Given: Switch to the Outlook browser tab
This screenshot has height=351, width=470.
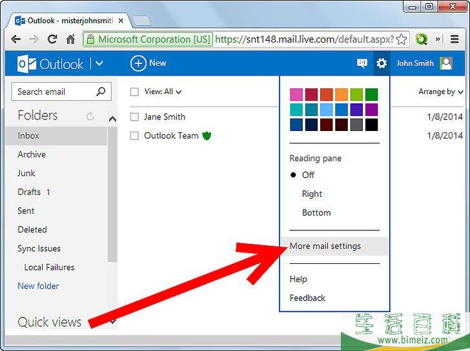Looking at the screenshot, I should click(x=70, y=21).
